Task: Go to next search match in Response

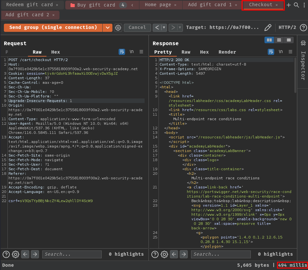Action: pyautogui.click(x=184, y=254)
